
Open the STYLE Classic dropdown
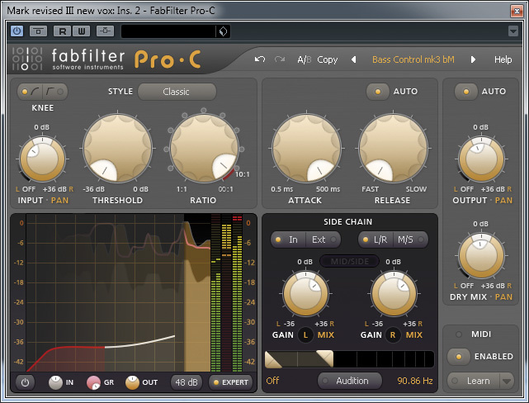[x=177, y=92]
